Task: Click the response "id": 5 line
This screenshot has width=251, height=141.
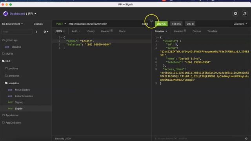Action: point(172,44)
